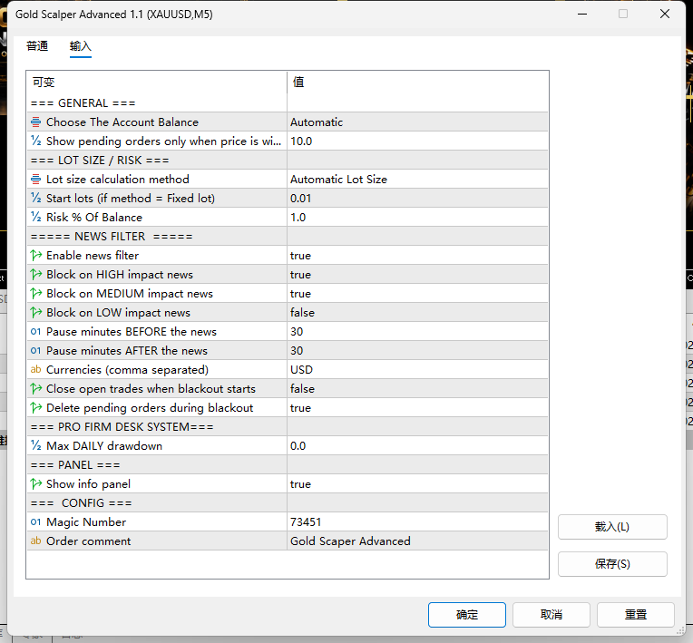This screenshot has height=643, width=693.
Task: Click the Lot size calculation method label
Action: pos(118,179)
